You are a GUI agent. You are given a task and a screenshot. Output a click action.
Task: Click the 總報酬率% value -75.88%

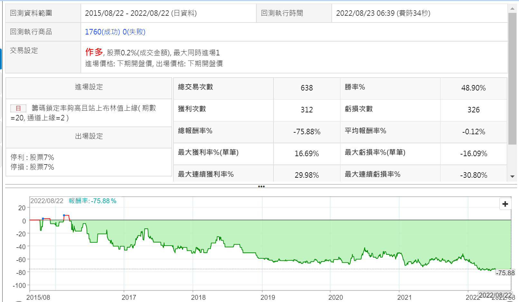tap(307, 132)
